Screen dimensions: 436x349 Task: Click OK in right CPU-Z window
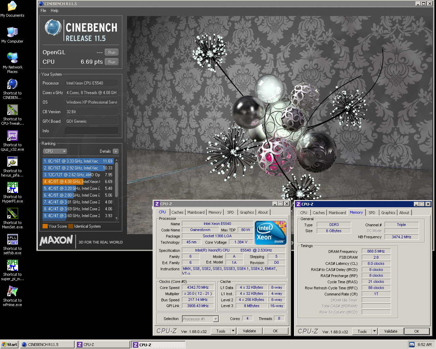417,331
